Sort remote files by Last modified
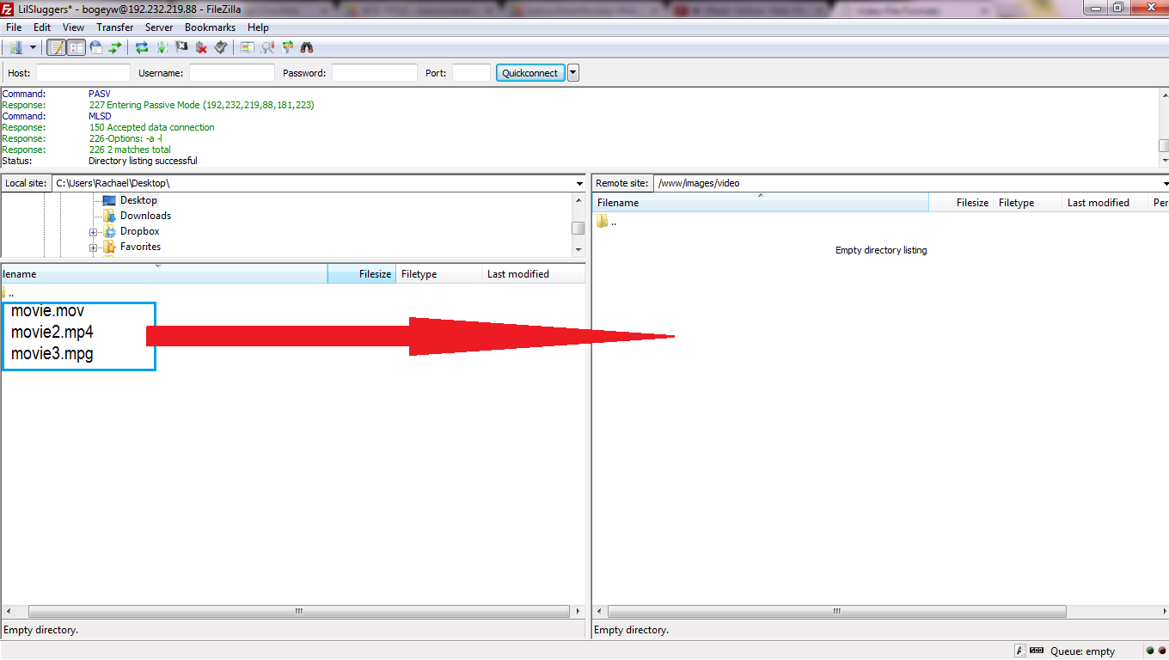 [x=1105, y=203]
